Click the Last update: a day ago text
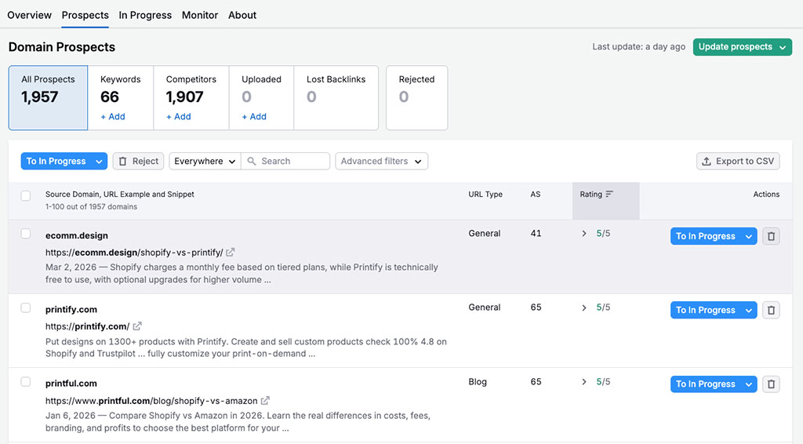Screen dimensions: 803x444 [x=638, y=46]
